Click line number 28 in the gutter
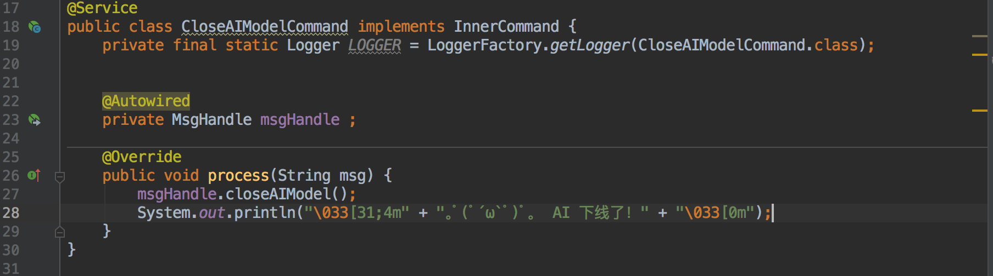The height and width of the screenshot is (276, 993). click(11, 213)
